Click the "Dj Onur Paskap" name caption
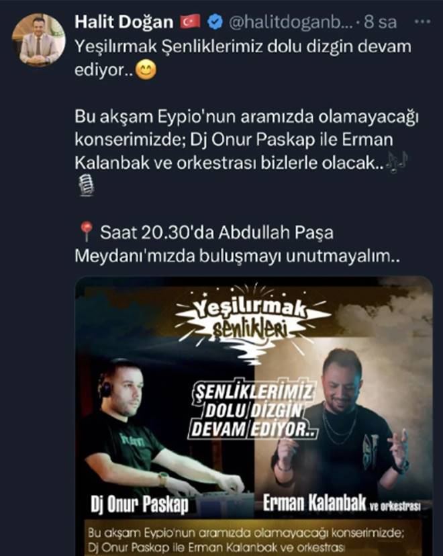443x556 pixels. 140,504
